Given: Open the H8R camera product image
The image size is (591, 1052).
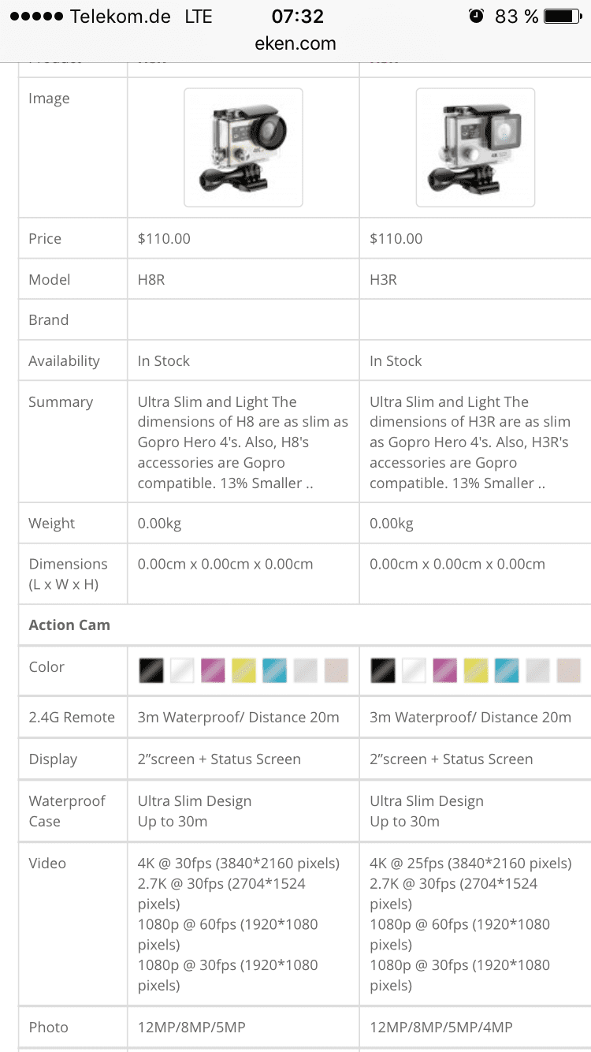Looking at the screenshot, I should point(243,147).
